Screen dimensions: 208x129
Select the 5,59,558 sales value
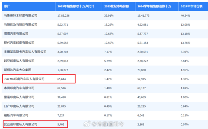(63, 43)
